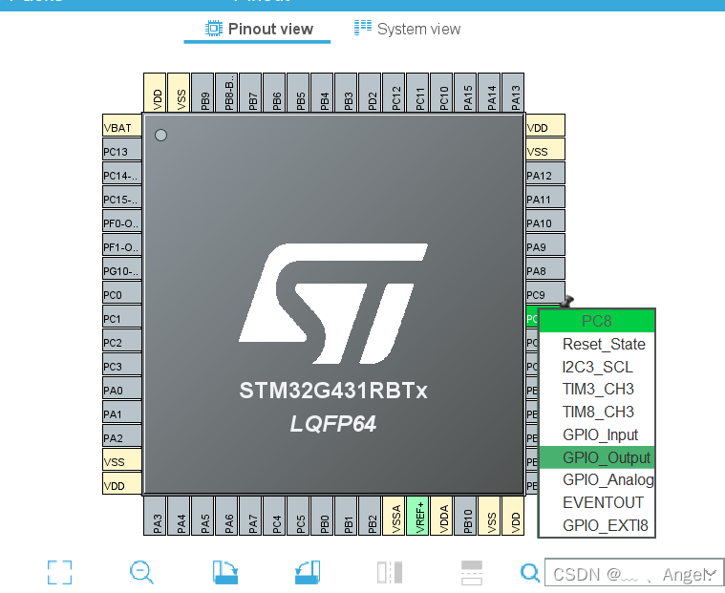Choose TIM3_CH3 for pin PC8
The image size is (725, 593).
597,390
